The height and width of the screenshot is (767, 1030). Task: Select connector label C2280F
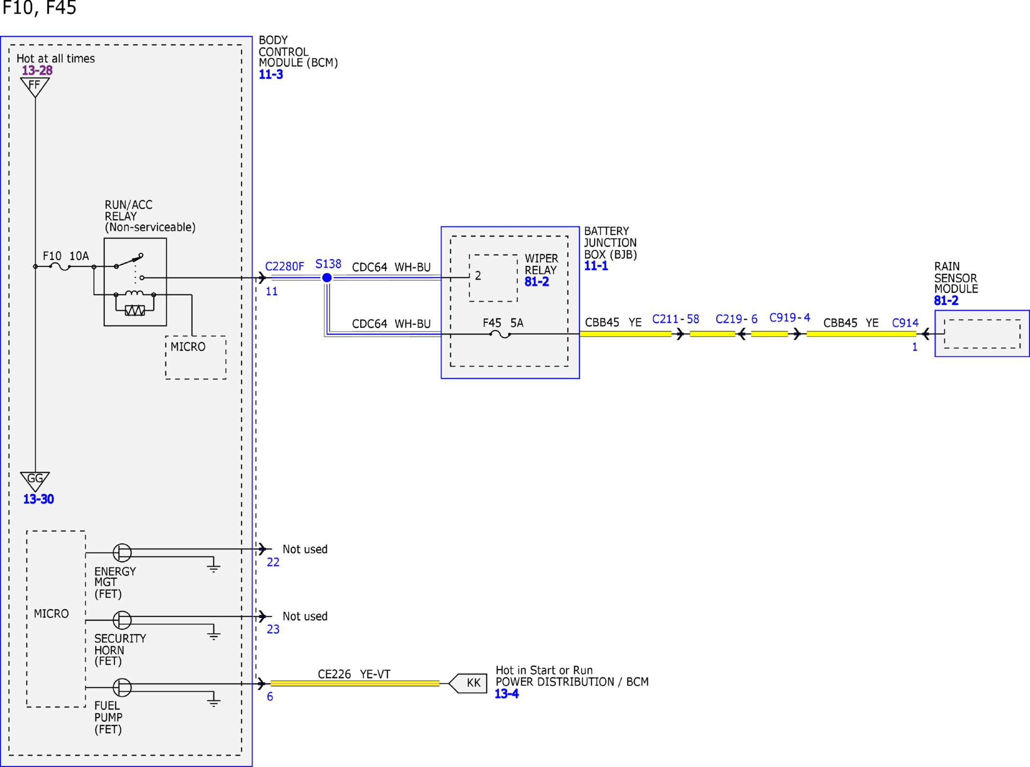point(284,267)
